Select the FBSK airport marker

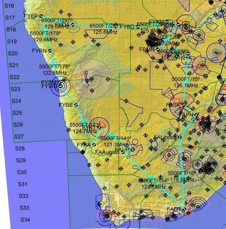[x=183, y=105]
